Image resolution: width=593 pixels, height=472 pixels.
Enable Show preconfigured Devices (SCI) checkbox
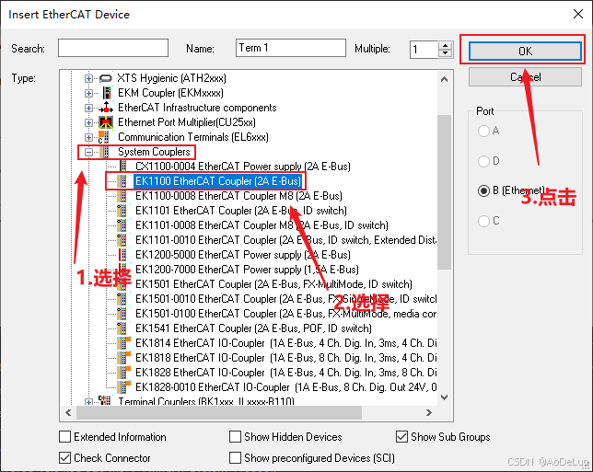pos(235,458)
